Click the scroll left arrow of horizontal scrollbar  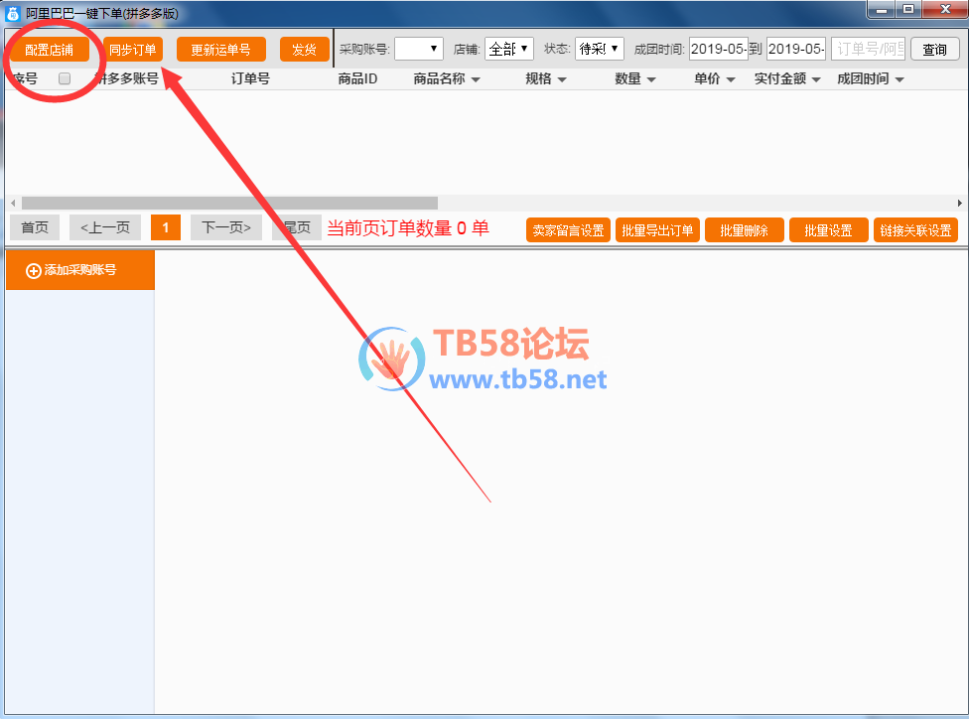[13, 203]
